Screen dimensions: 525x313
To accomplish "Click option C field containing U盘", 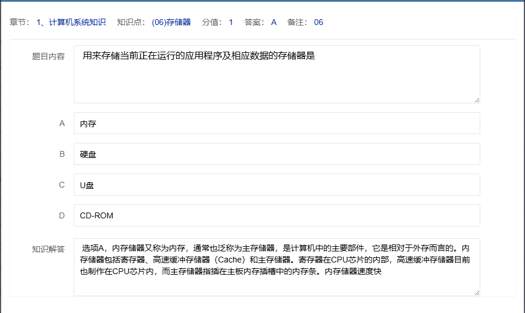I will point(276,185).
